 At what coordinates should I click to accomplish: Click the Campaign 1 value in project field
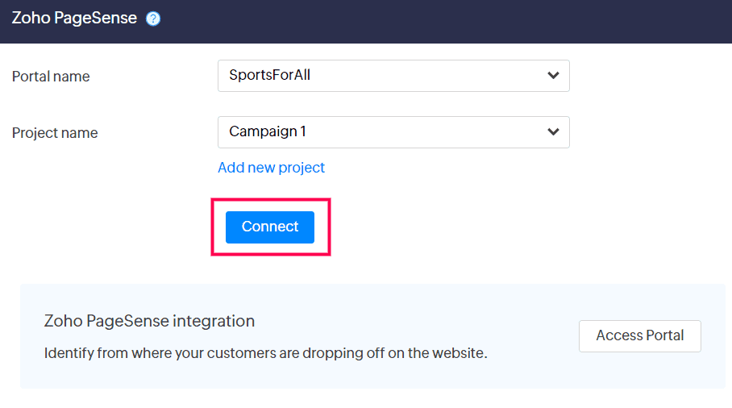tap(268, 132)
